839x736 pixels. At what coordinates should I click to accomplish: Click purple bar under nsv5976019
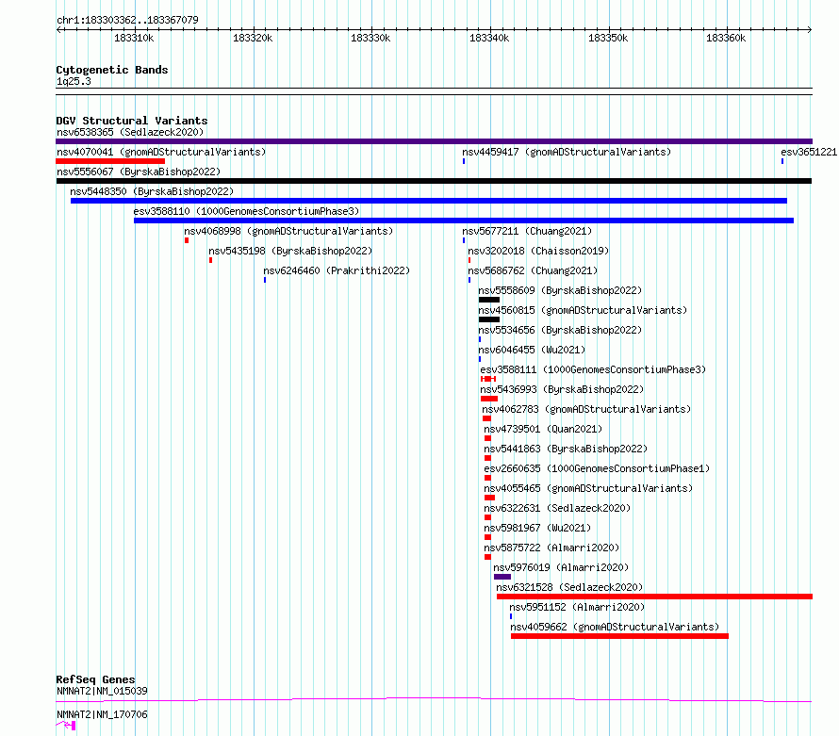coord(502,577)
